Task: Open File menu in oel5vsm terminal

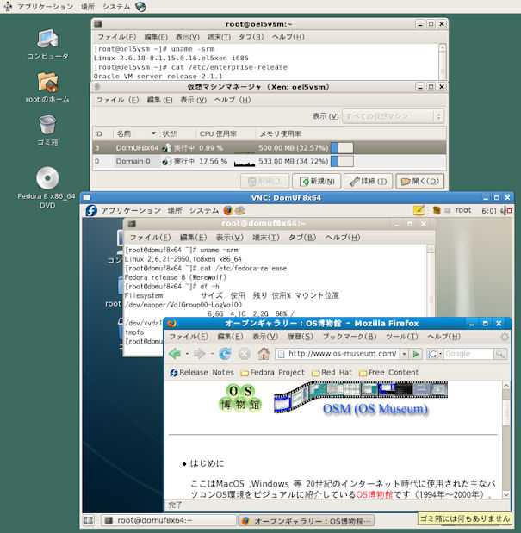Action: [x=116, y=37]
